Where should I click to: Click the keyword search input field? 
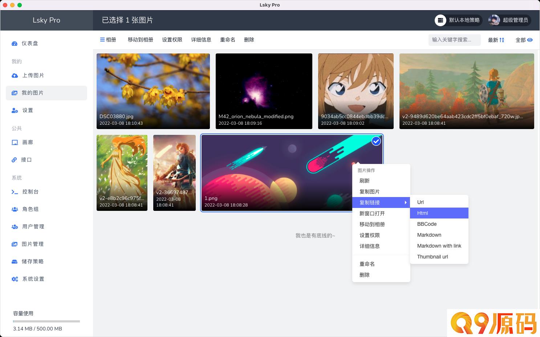coord(455,40)
